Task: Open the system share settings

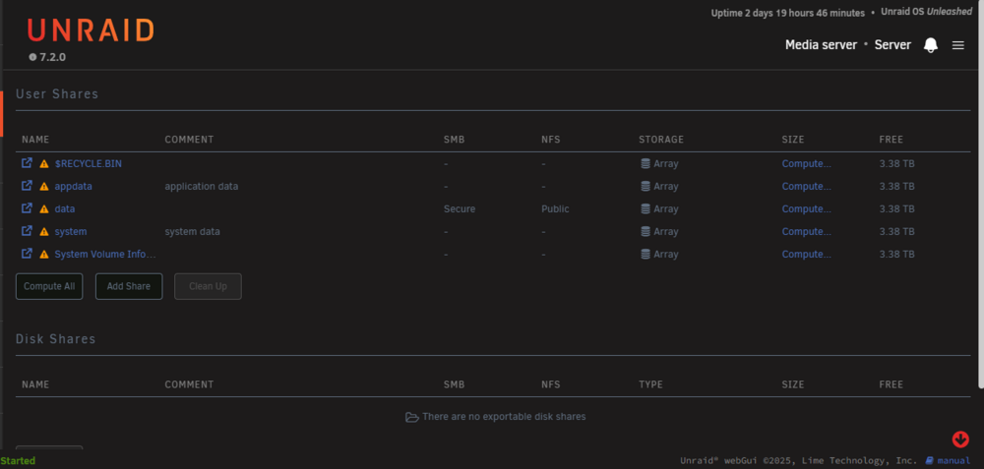Action: tap(71, 231)
